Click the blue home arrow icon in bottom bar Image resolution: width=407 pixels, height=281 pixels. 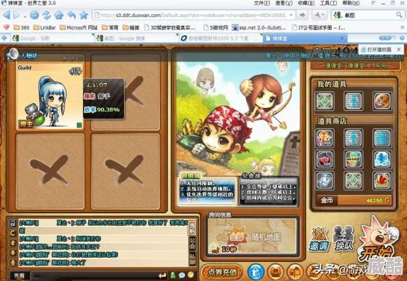pos(256,271)
